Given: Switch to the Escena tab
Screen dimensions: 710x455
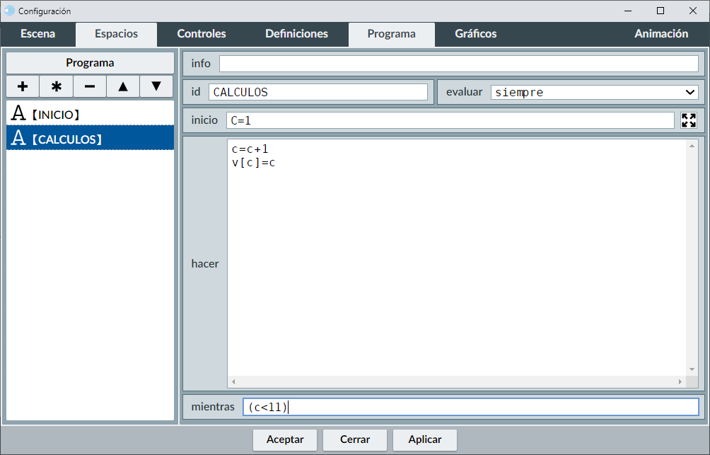Looking at the screenshot, I should click(x=38, y=34).
